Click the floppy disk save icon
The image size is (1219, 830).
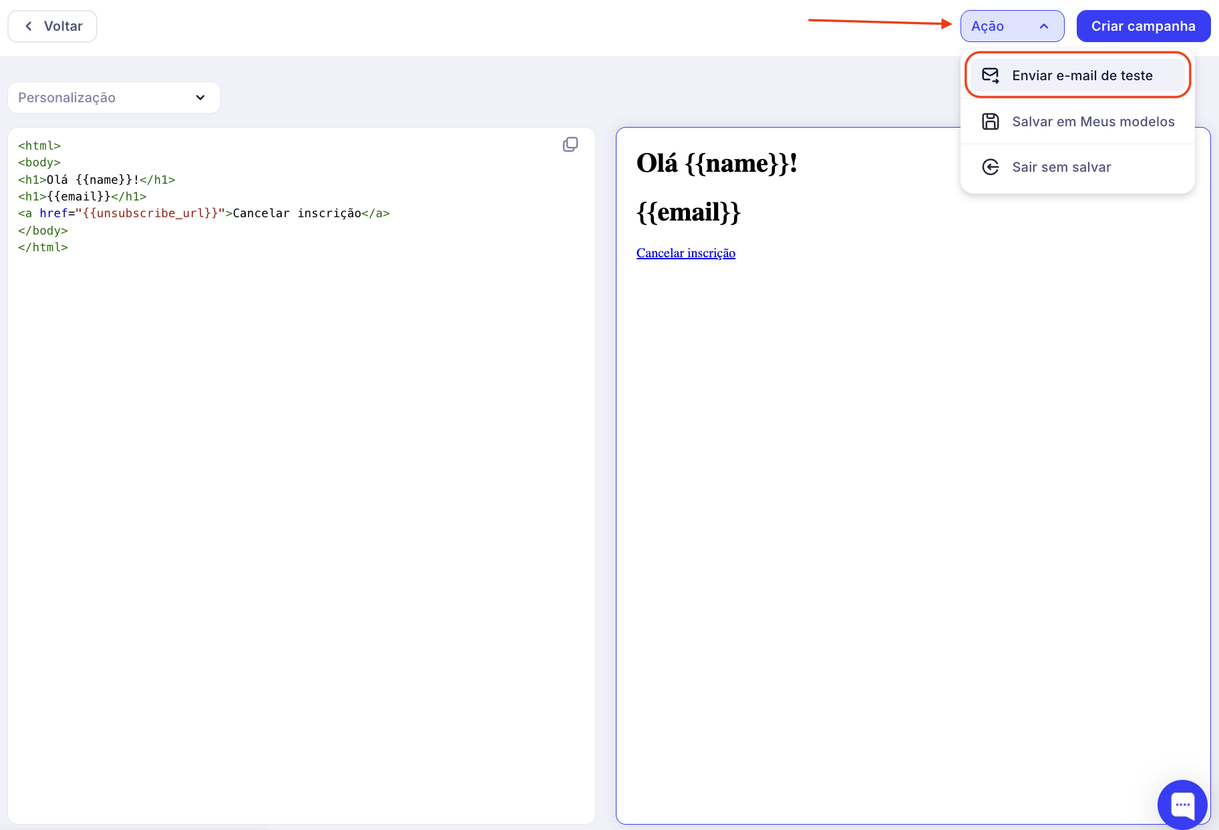[990, 122]
